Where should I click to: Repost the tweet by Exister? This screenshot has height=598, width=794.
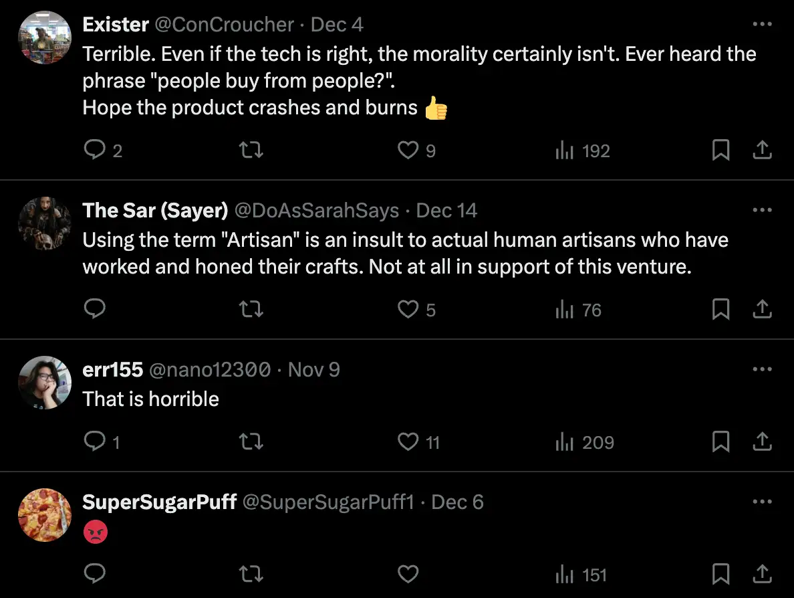coord(251,151)
